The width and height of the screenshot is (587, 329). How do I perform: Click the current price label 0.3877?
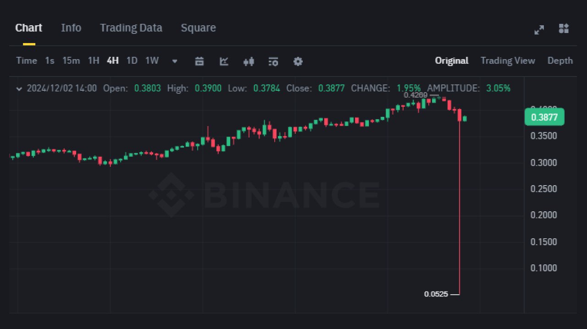[544, 117]
